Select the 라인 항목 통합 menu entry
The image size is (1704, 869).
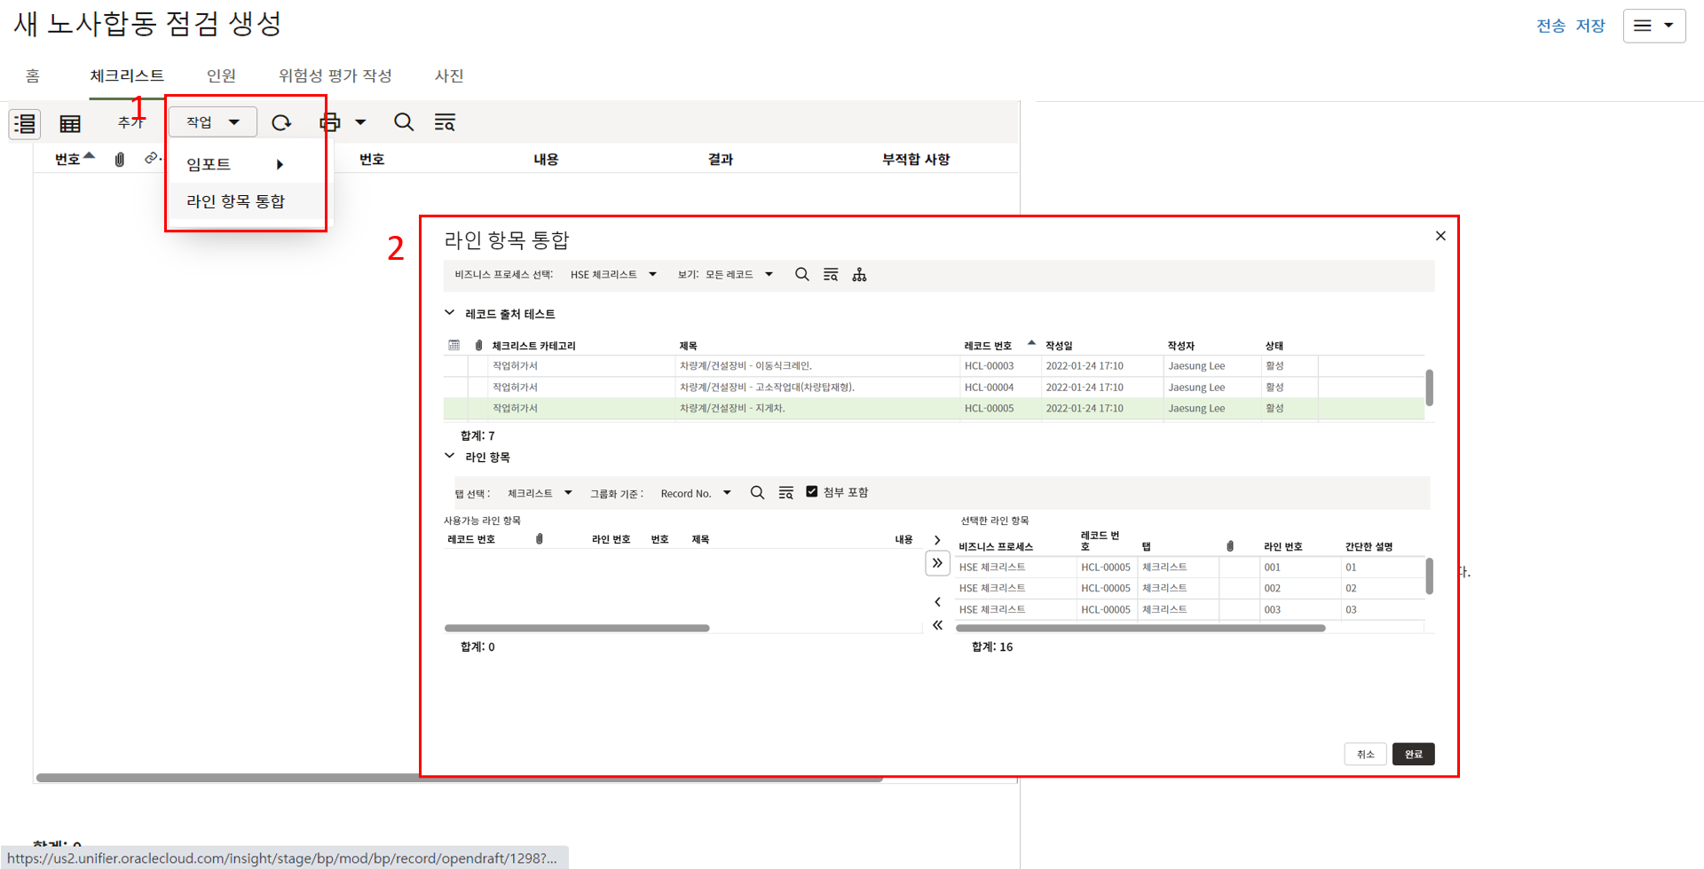(x=235, y=201)
